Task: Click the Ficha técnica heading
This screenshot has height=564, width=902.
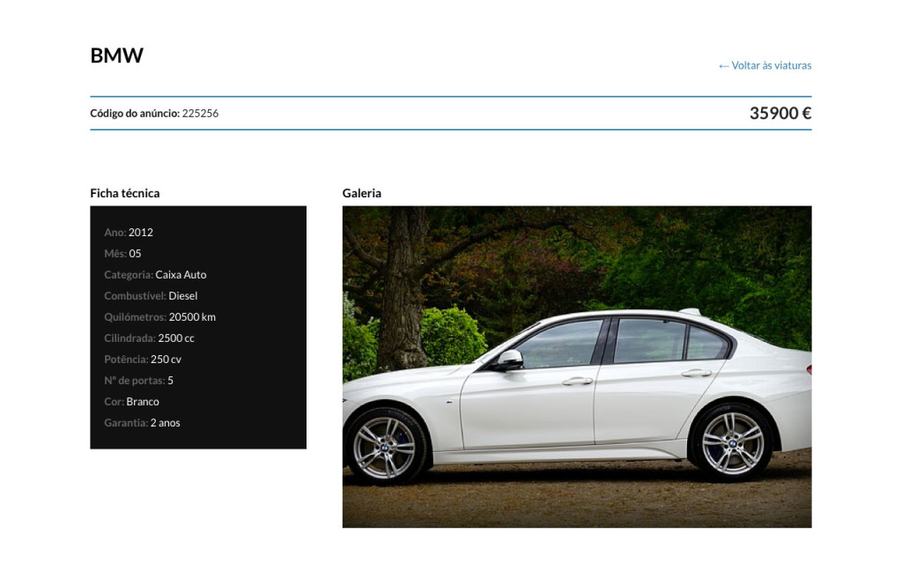Action: [x=125, y=193]
